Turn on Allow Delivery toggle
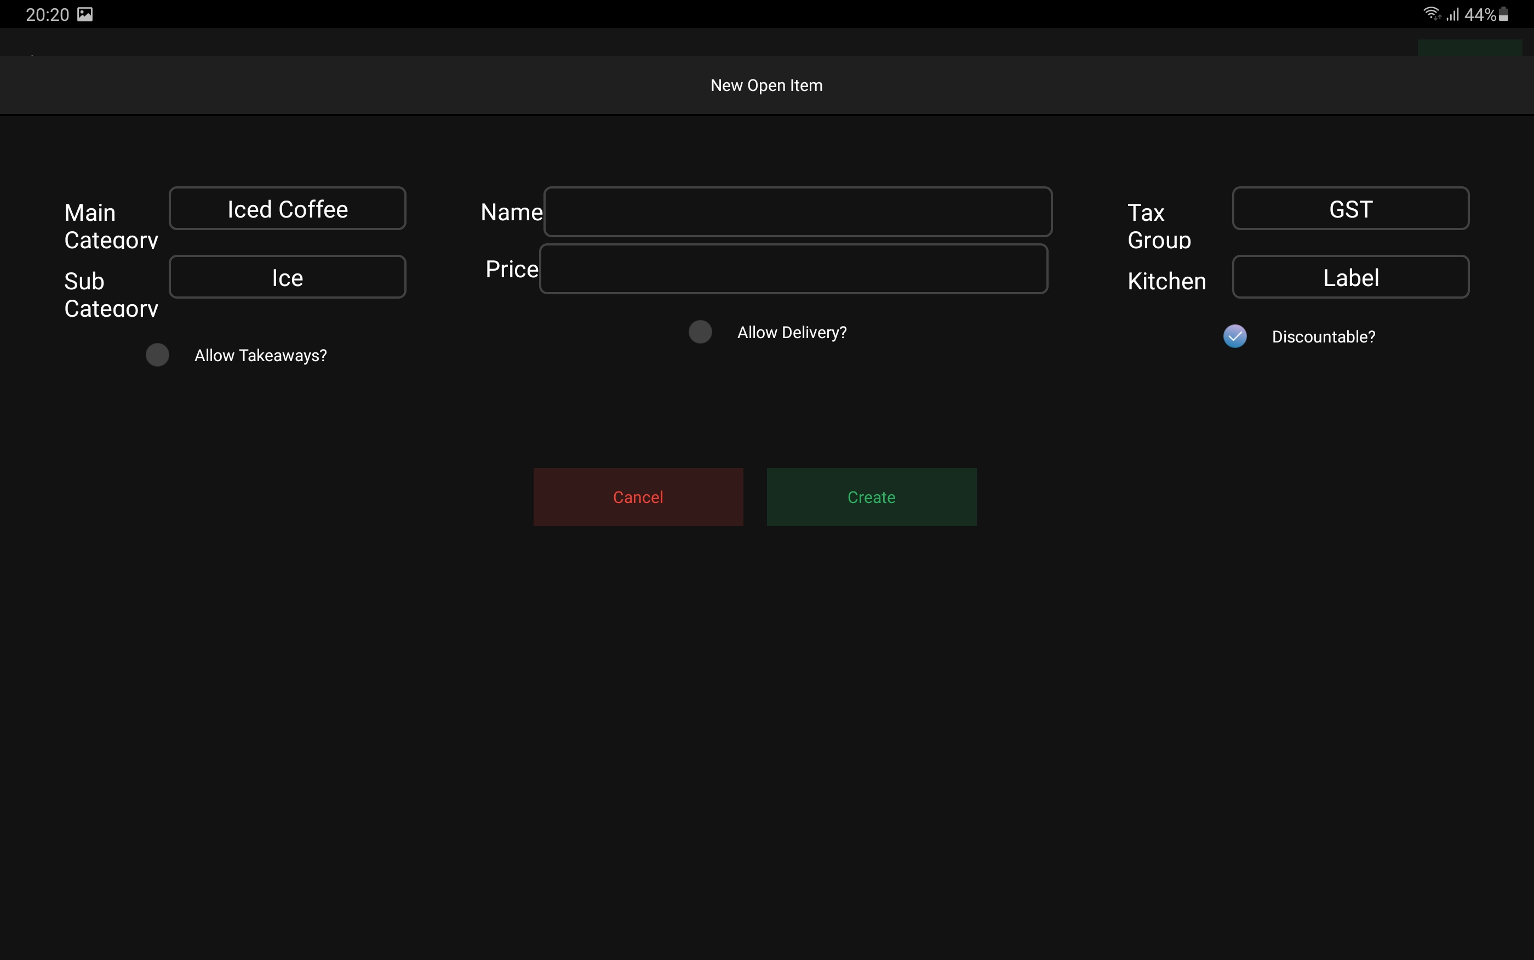The width and height of the screenshot is (1534, 960). pos(700,332)
